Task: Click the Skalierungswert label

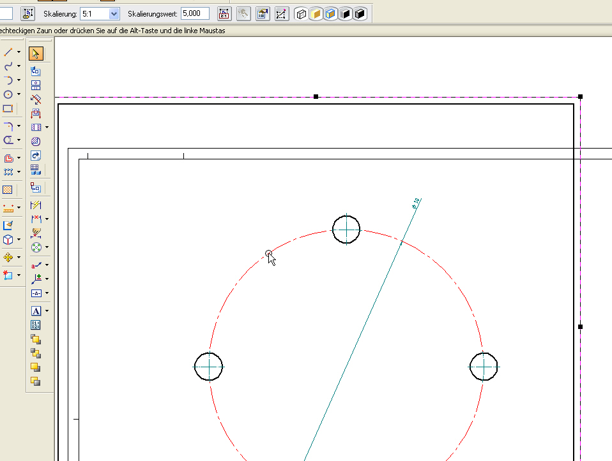Action: click(153, 14)
